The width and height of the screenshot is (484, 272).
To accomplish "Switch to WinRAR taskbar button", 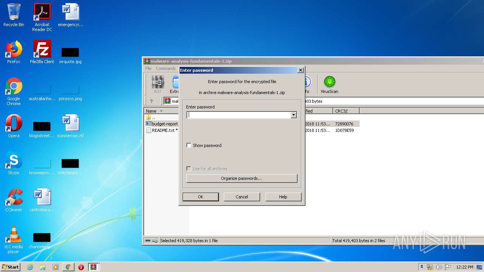I will 93,267.
